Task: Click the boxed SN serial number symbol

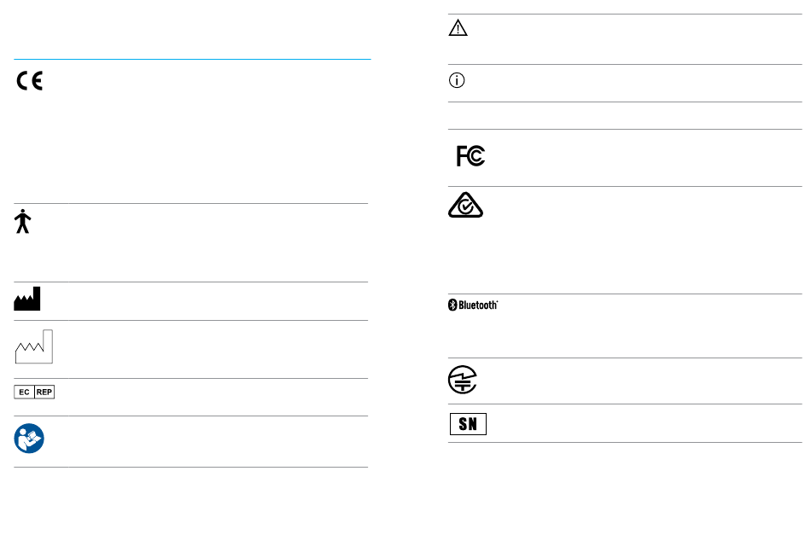Action: click(468, 424)
